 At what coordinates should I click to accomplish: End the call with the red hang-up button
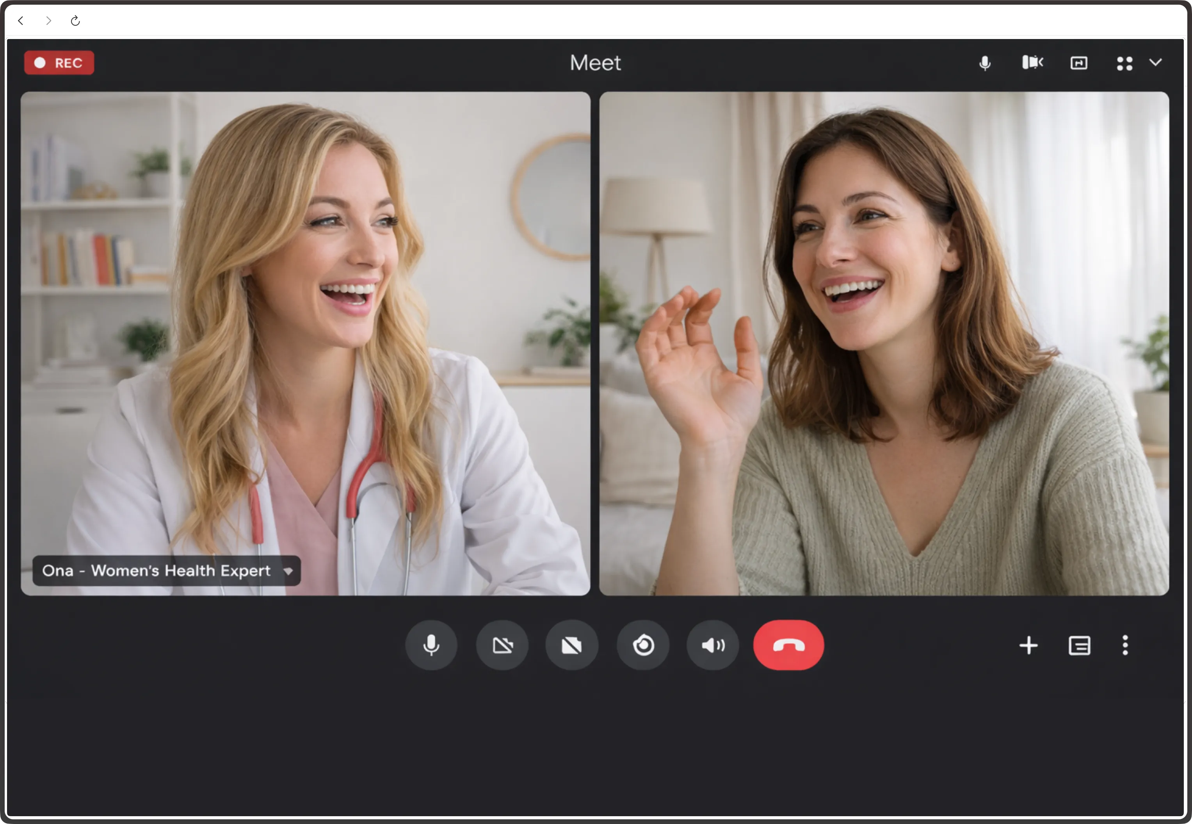pos(789,645)
